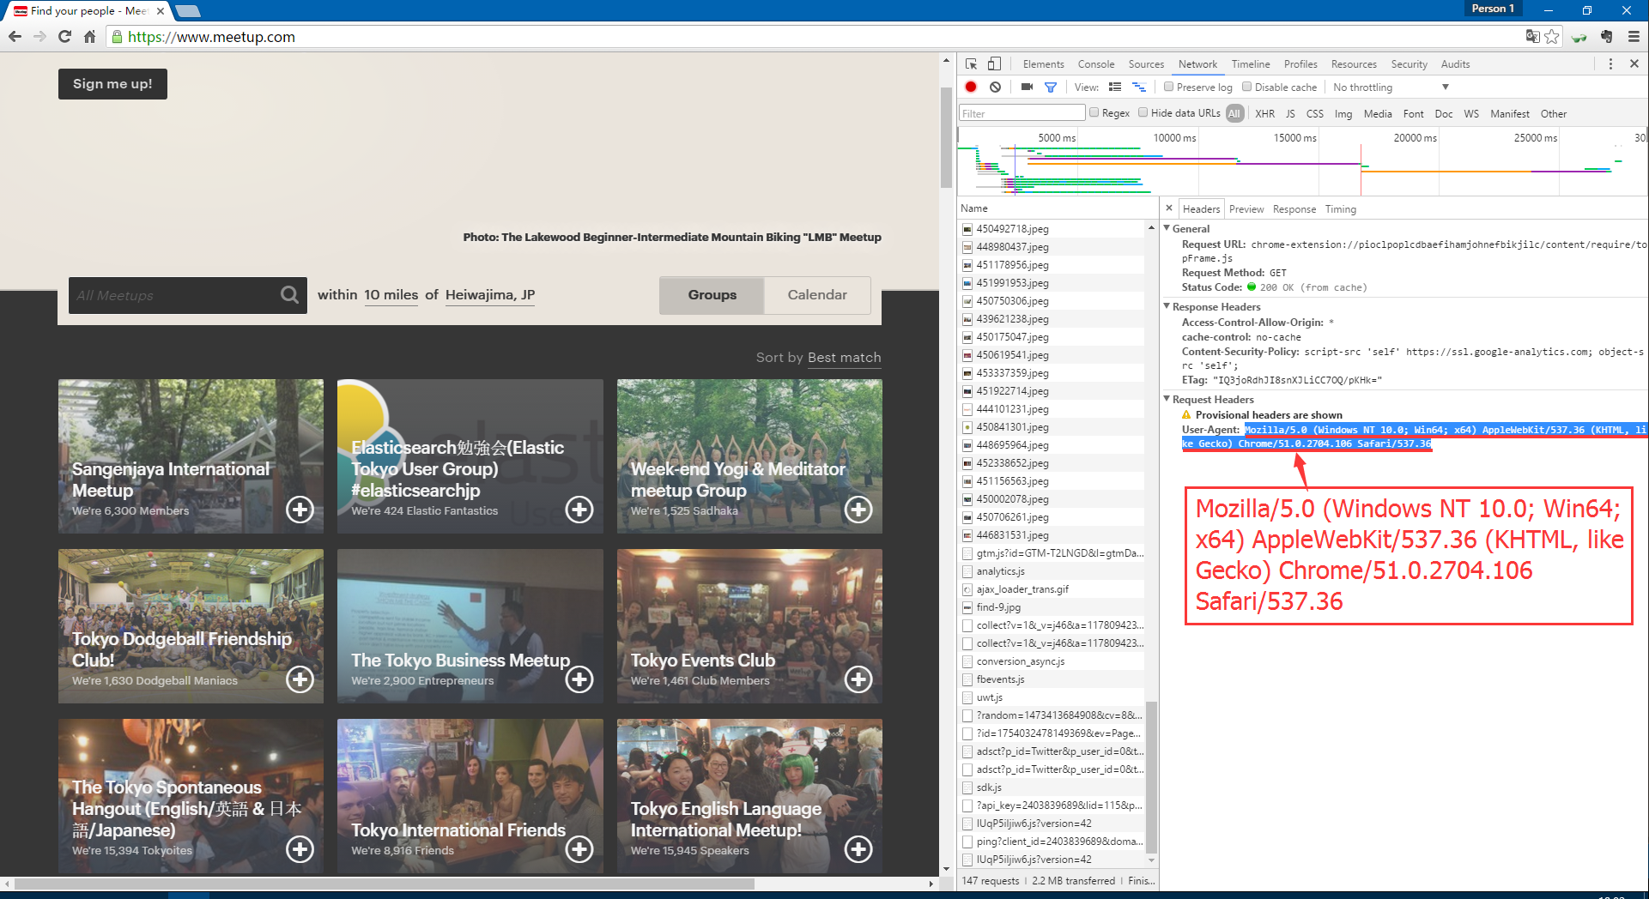Collapse the General section

tap(1167, 228)
